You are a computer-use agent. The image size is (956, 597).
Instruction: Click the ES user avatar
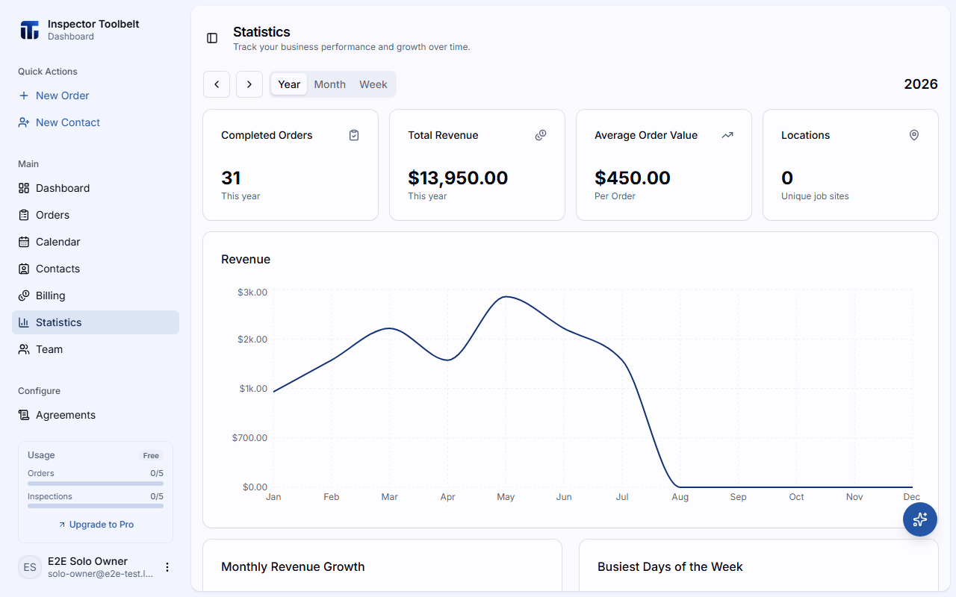coord(30,567)
